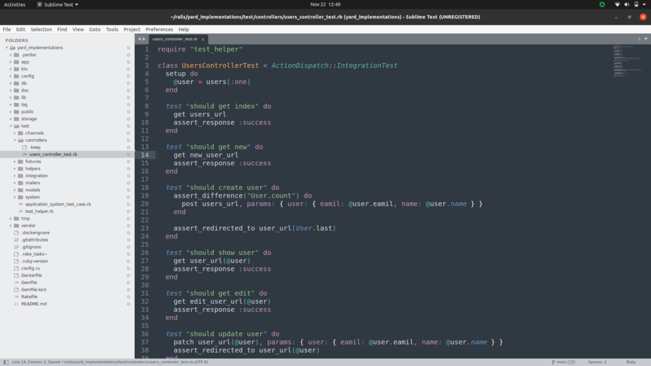Open Tools menu

[112, 29]
